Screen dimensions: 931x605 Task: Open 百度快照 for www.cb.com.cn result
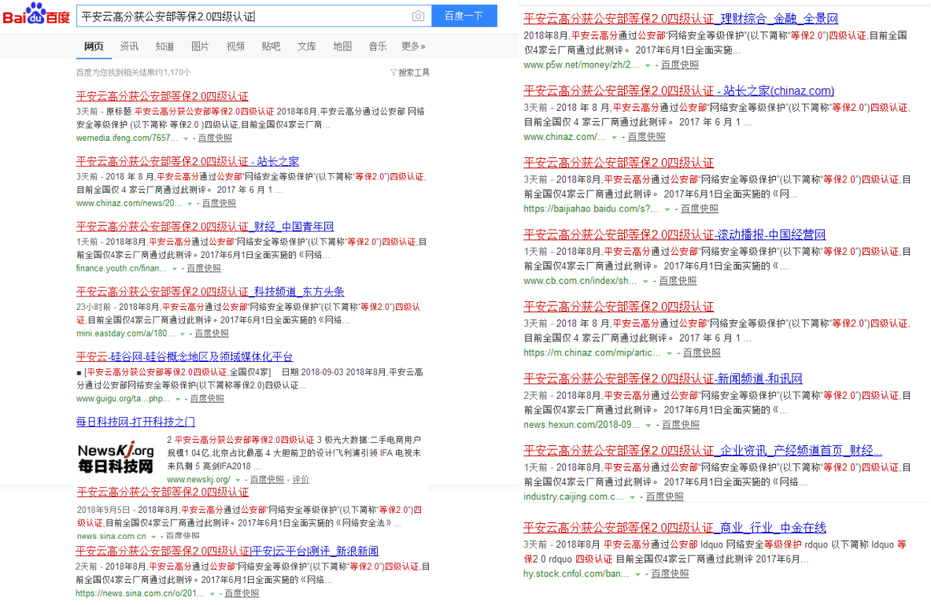pos(678,281)
